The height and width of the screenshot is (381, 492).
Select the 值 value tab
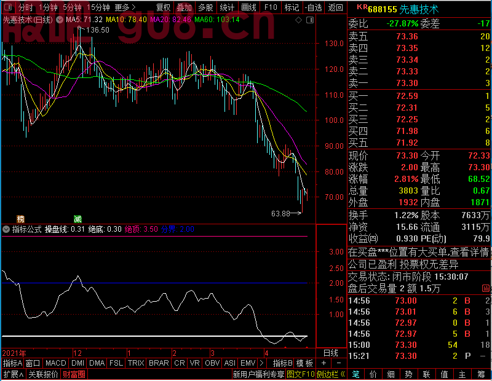pos(444,374)
